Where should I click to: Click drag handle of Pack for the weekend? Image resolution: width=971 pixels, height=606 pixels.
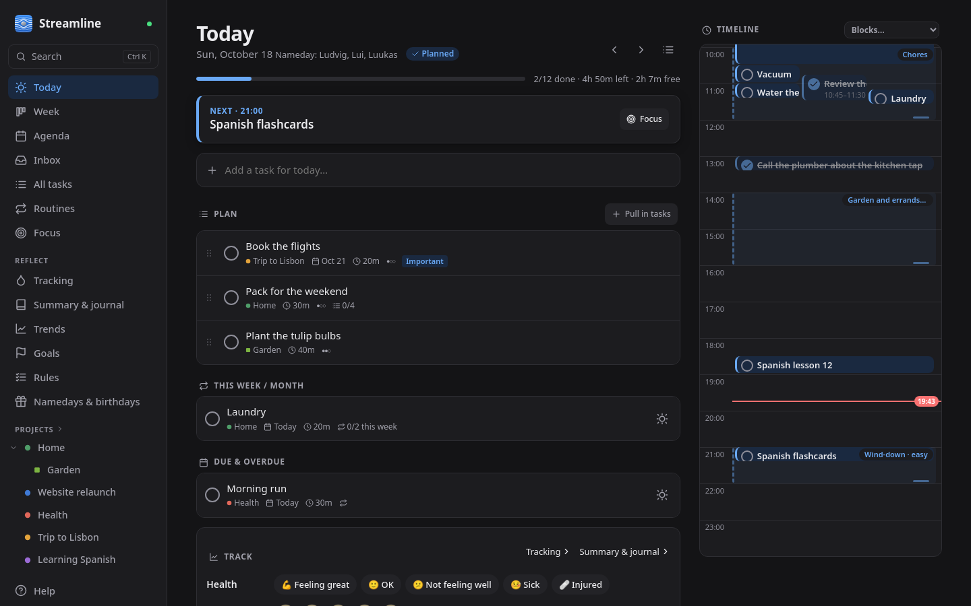pos(209,298)
